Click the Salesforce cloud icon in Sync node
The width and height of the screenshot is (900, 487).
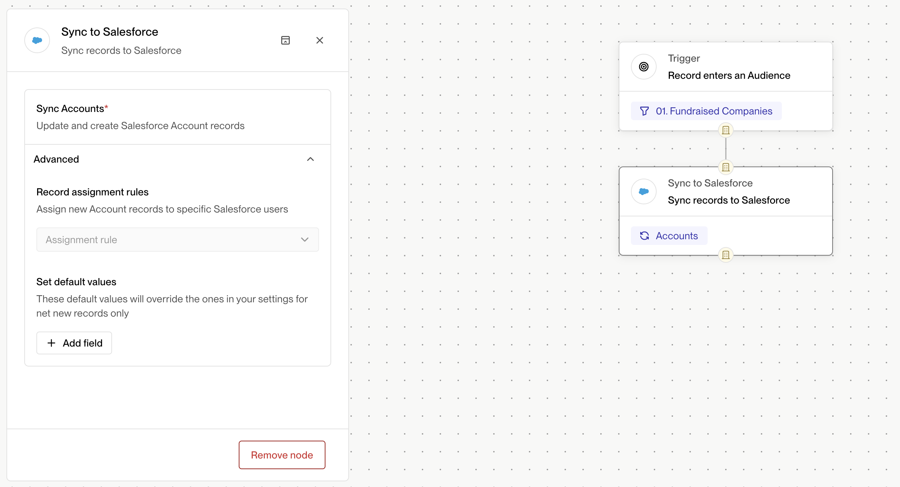click(644, 191)
